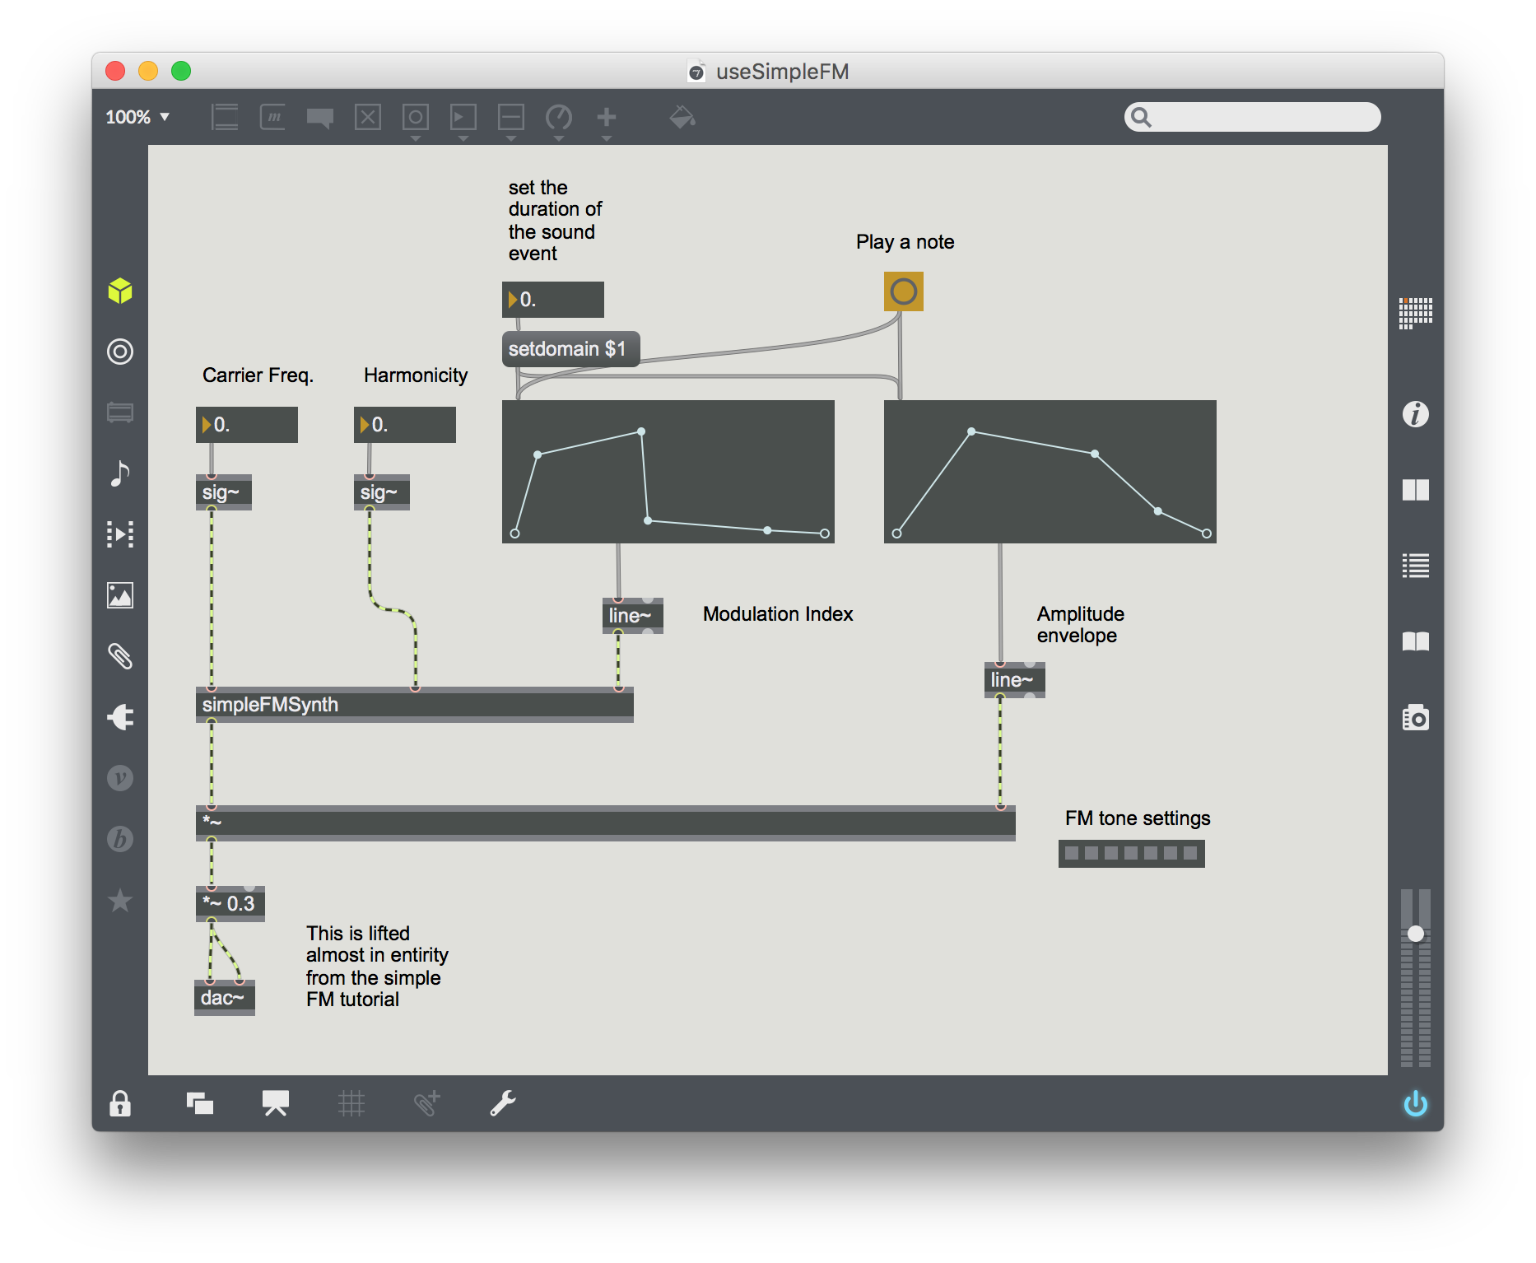Image resolution: width=1536 pixels, height=1263 pixels.
Task: Click the paperclip Snippets icon
Action: pos(120,656)
